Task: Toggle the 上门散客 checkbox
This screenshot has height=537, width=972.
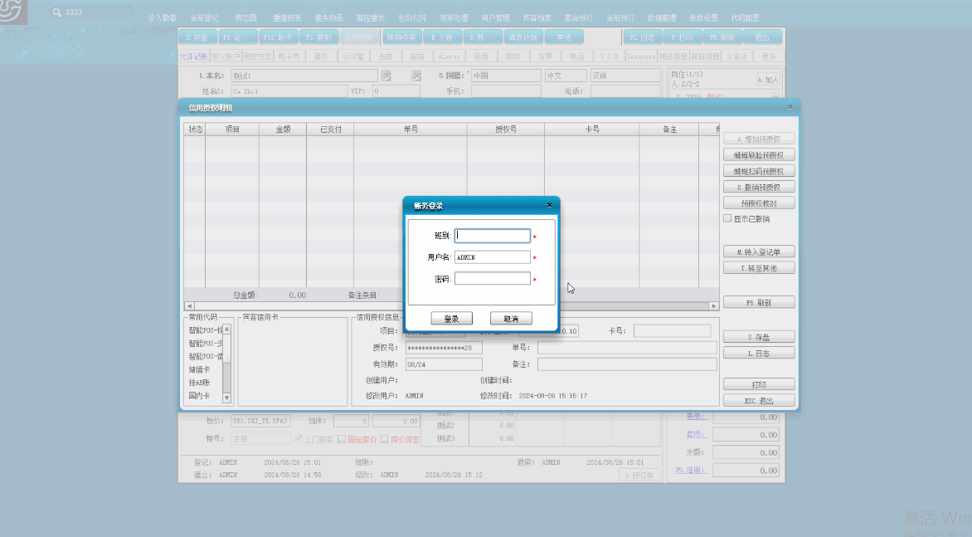Action: 299,439
